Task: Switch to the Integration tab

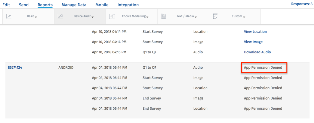Action: (x=128, y=5)
